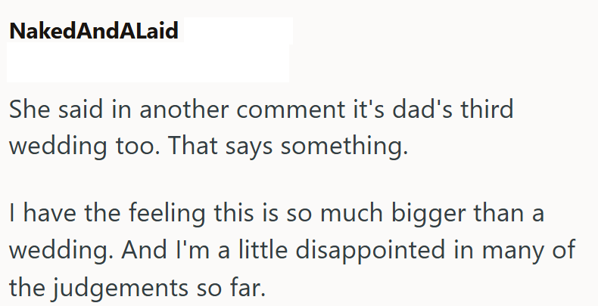Image resolution: width=598 pixels, height=306 pixels.
Task: Open the NakedAndALaid user profile
Action: (94, 30)
